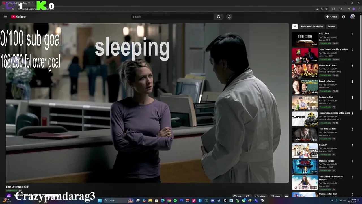Open The Girl Who Believes in Miracles link

331,178
